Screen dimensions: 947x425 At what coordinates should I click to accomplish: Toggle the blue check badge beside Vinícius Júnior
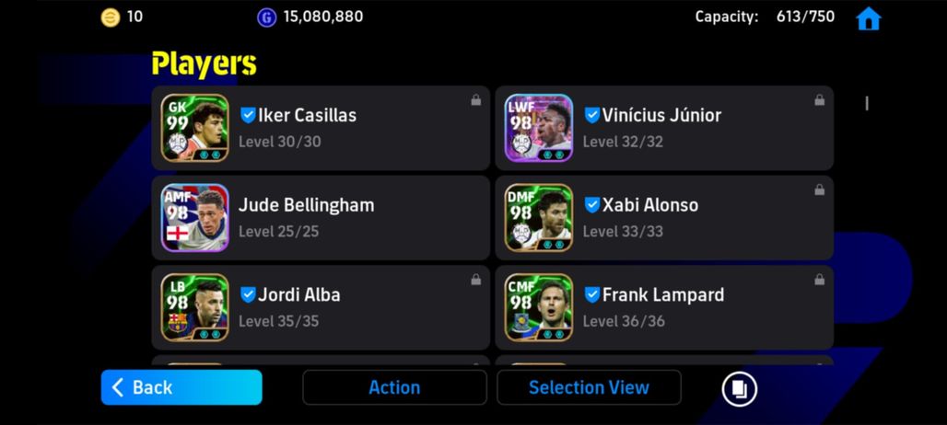tap(591, 115)
